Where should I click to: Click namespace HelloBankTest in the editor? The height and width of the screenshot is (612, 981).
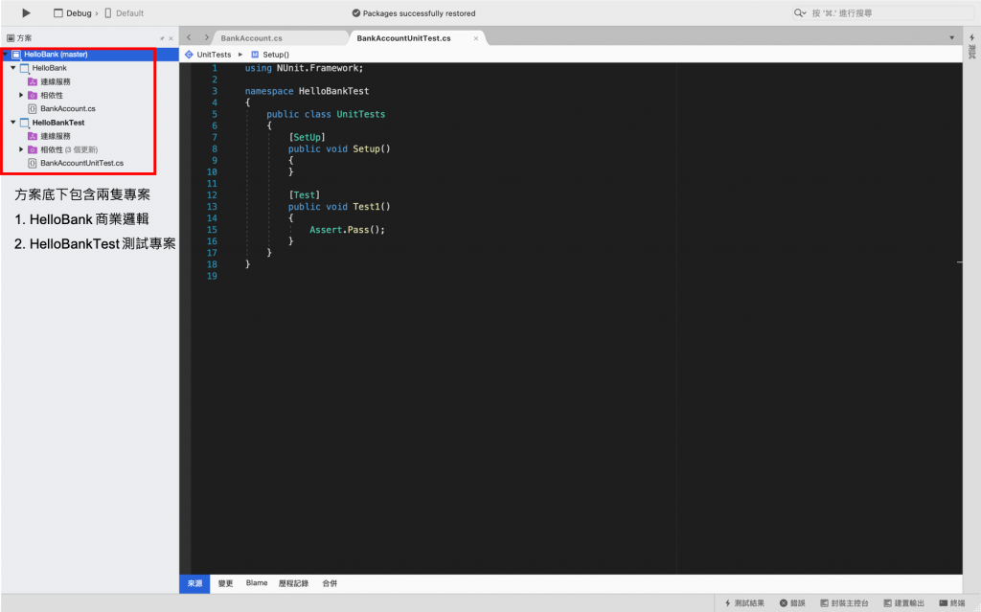tap(307, 91)
